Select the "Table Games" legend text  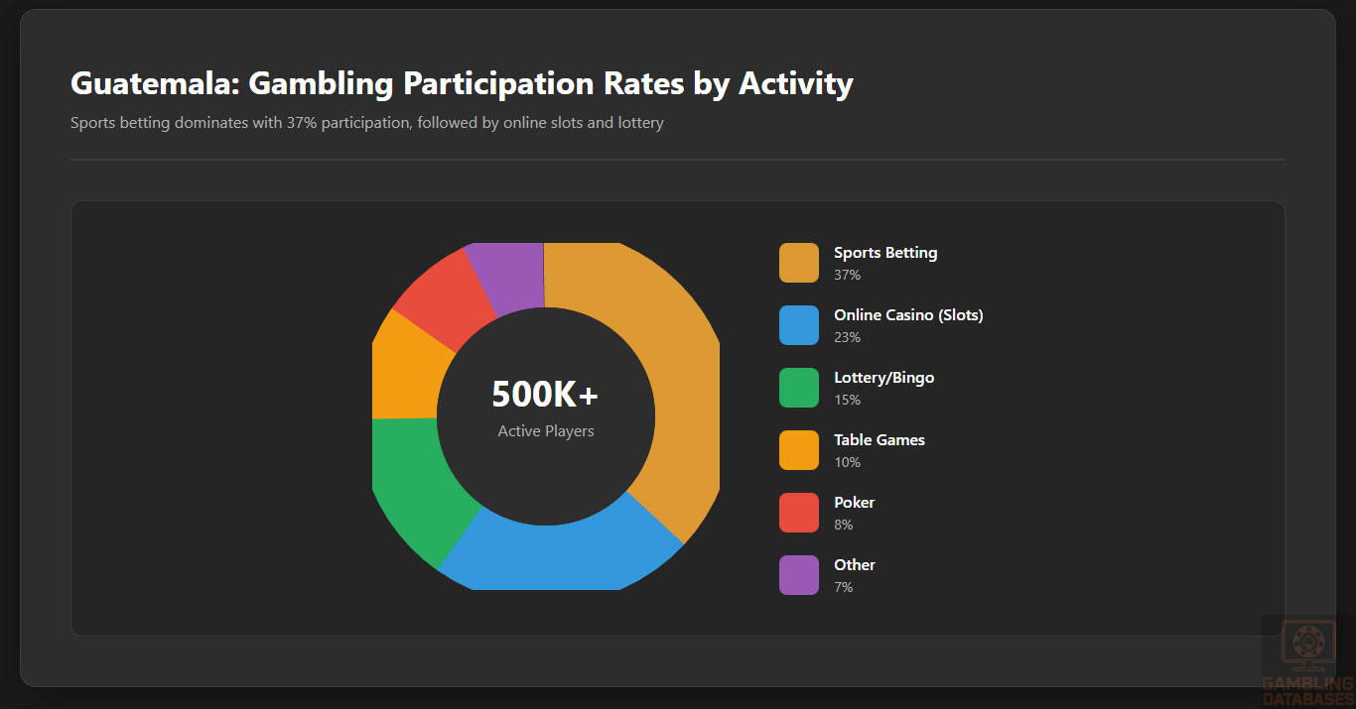click(x=880, y=440)
